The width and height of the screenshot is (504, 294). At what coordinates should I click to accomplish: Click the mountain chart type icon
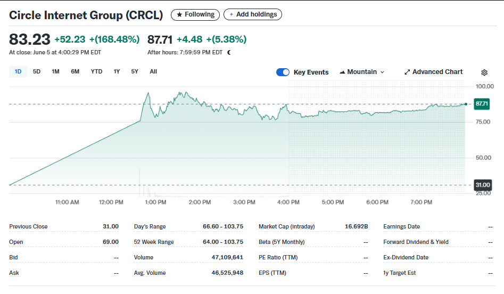coord(342,72)
